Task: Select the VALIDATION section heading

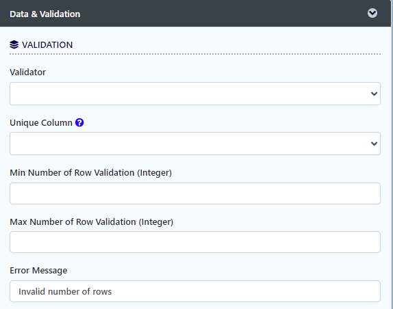Action: pyautogui.click(x=47, y=45)
